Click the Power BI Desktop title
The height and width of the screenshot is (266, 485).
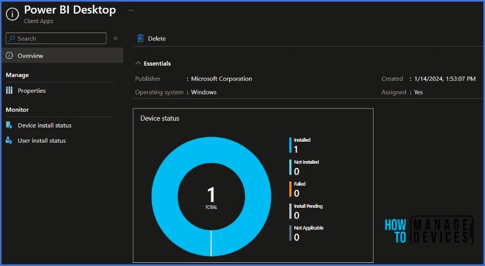point(70,10)
